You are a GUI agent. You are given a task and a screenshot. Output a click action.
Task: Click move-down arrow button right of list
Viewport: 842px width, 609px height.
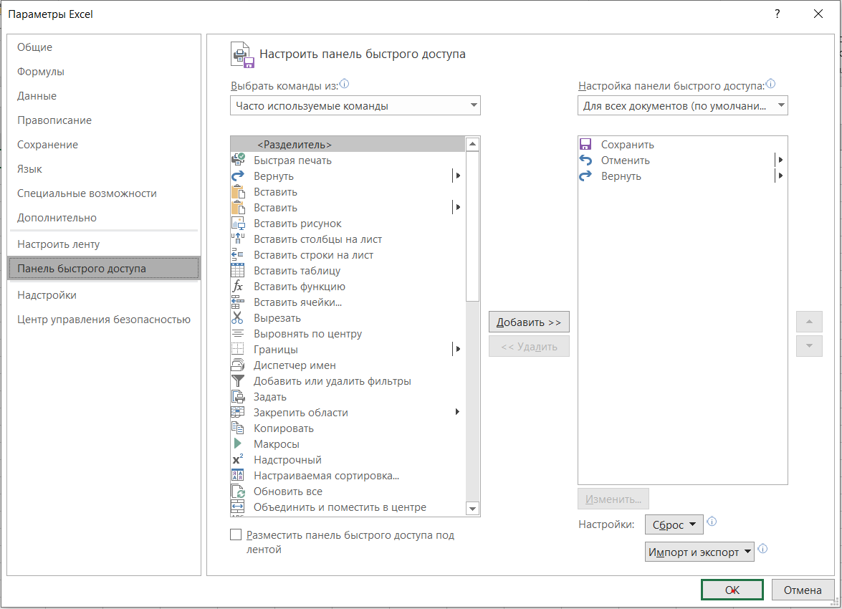pos(809,346)
